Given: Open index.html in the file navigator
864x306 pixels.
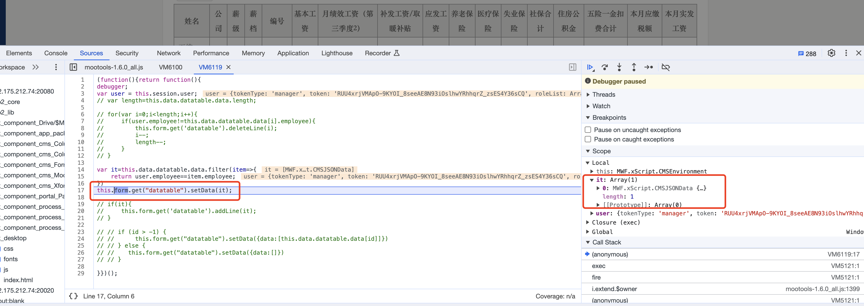Looking at the screenshot, I should click(18, 280).
